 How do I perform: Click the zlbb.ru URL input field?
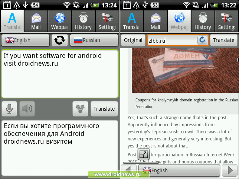(171, 40)
